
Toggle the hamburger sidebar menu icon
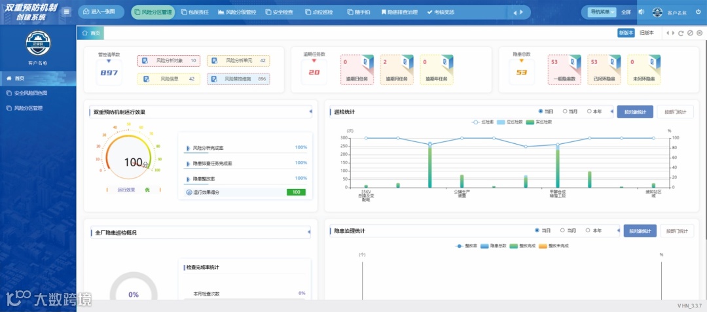click(x=67, y=12)
